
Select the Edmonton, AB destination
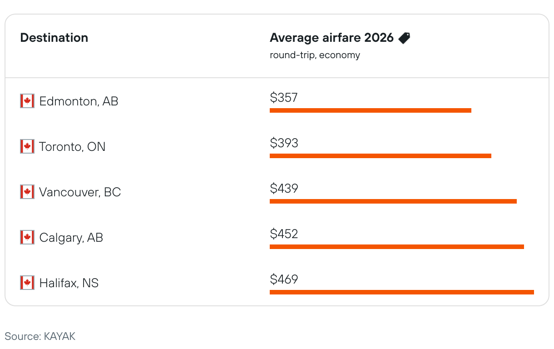(x=79, y=101)
